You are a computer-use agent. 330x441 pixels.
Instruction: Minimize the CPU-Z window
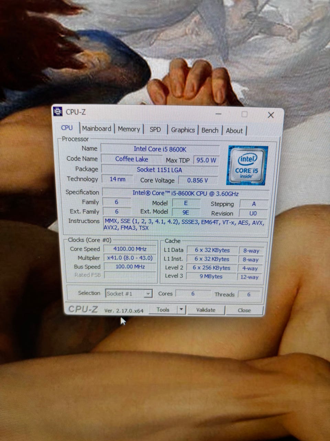tap(219, 113)
